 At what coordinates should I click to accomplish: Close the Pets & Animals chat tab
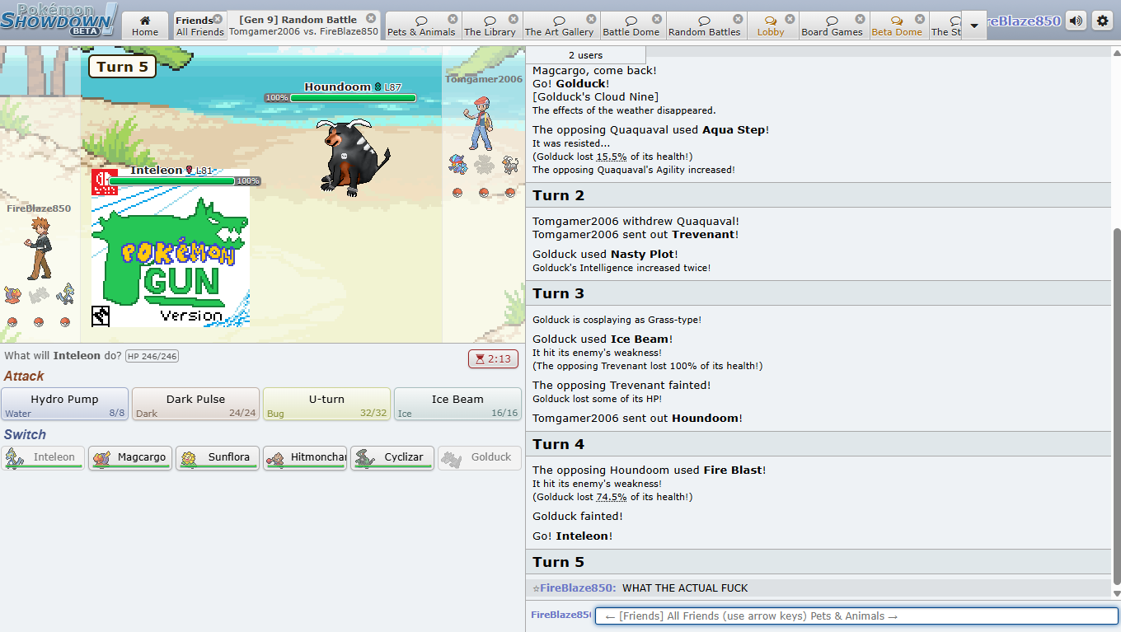tap(453, 18)
